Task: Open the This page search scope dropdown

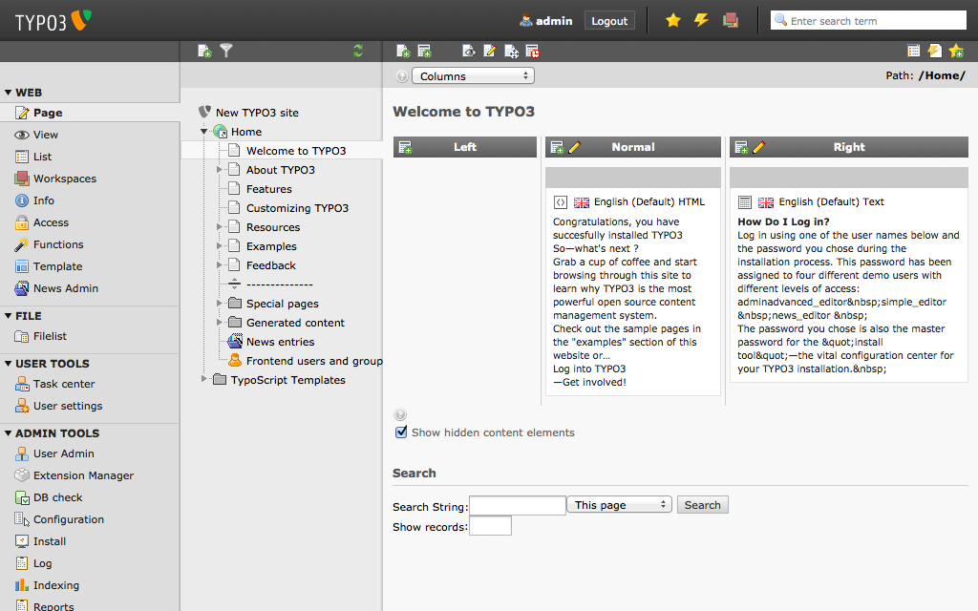Action: coord(620,505)
